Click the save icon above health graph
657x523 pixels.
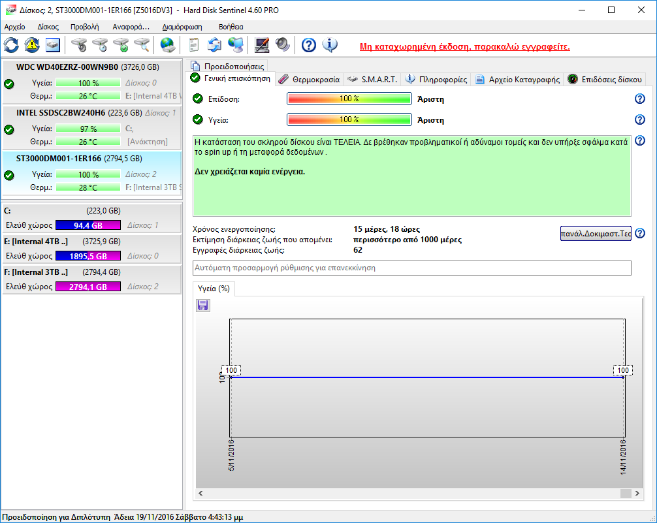click(x=202, y=306)
